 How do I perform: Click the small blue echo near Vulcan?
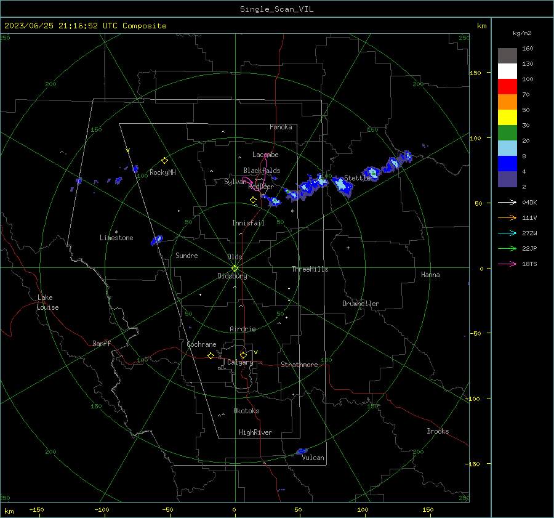coord(302,451)
